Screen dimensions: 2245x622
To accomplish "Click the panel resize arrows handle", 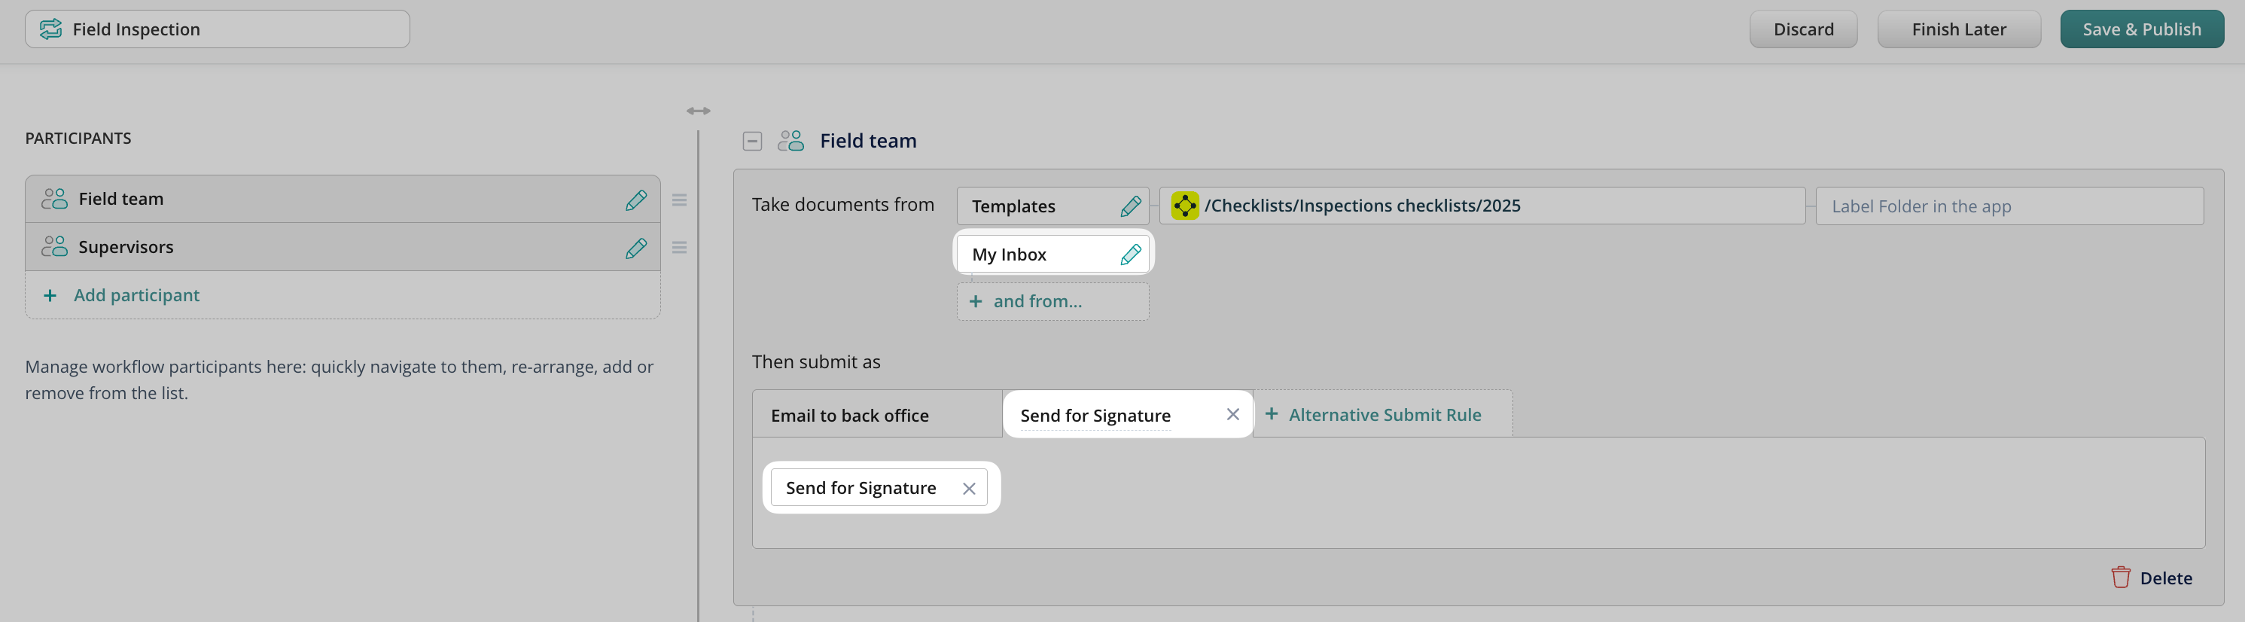I will click(x=698, y=111).
